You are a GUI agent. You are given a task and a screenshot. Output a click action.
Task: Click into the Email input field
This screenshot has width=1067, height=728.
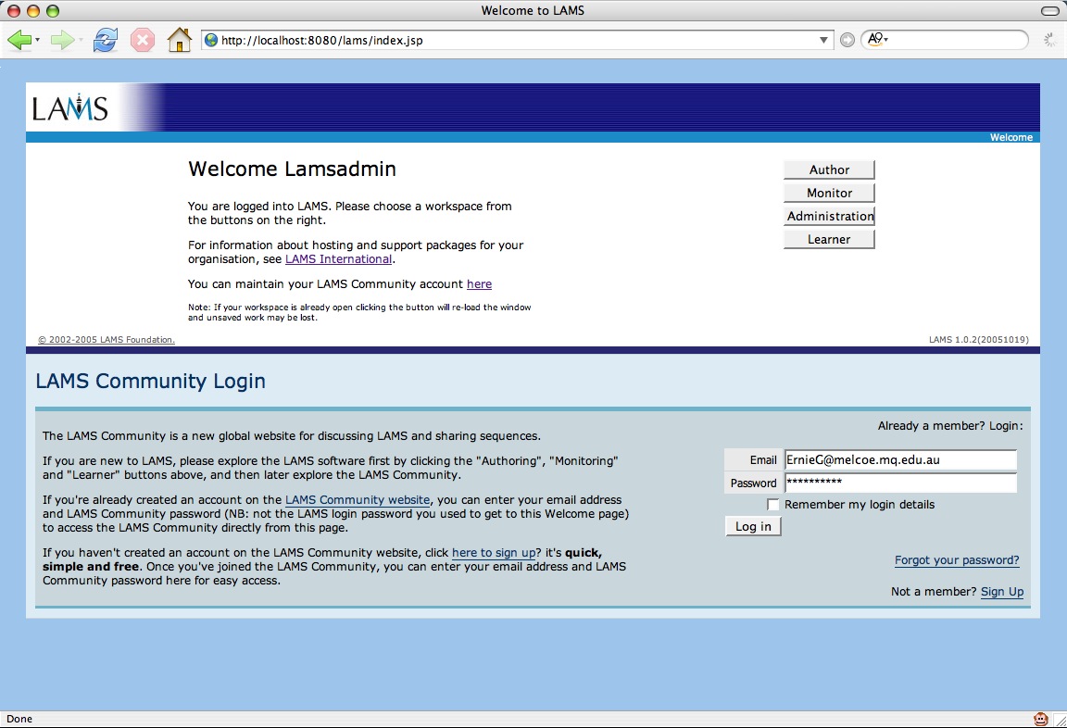(x=899, y=459)
